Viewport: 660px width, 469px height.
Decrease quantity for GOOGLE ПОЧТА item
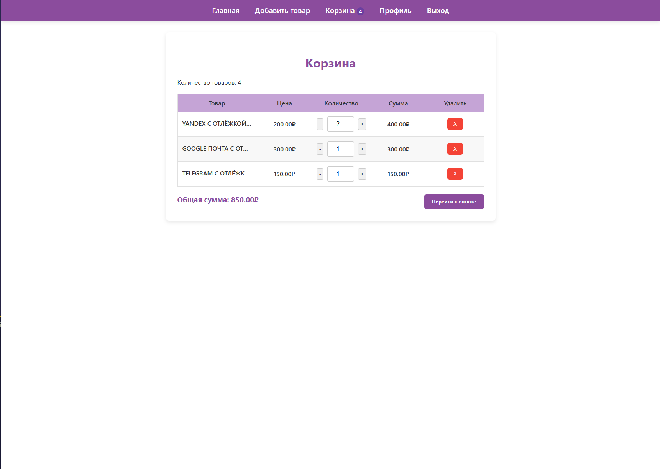320,149
